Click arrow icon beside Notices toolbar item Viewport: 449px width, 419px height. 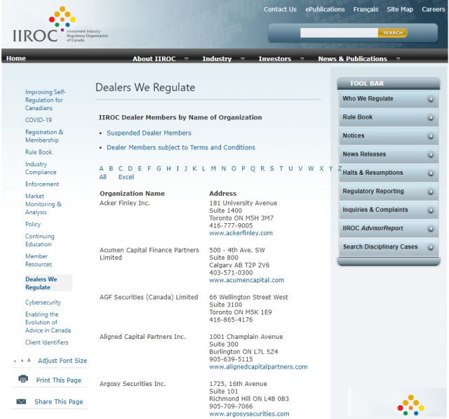point(430,136)
